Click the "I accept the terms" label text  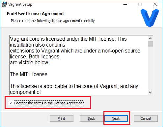(x=49, y=103)
